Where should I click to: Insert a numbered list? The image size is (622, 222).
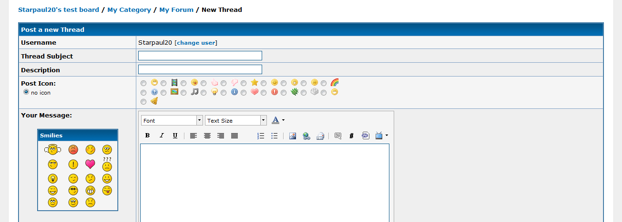click(261, 136)
